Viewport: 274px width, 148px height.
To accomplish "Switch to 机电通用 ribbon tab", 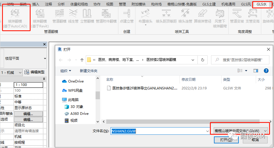I will tap(228, 4).
